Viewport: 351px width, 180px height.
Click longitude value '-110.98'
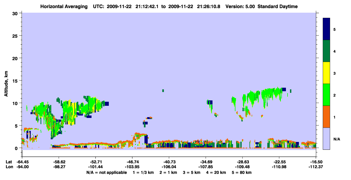279,167
